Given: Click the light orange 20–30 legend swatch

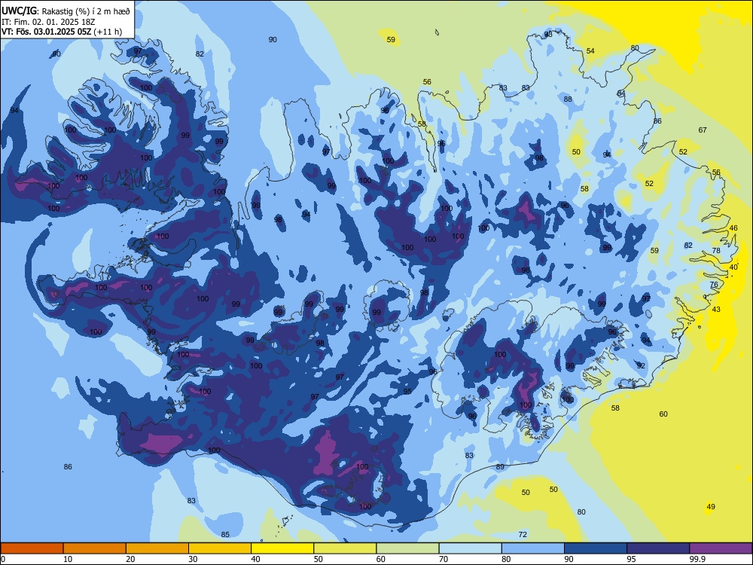Looking at the screenshot, I should (157, 548).
